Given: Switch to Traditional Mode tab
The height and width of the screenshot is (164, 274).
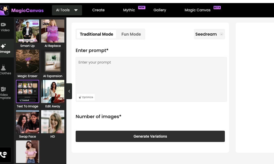Looking at the screenshot, I should (96, 34).
